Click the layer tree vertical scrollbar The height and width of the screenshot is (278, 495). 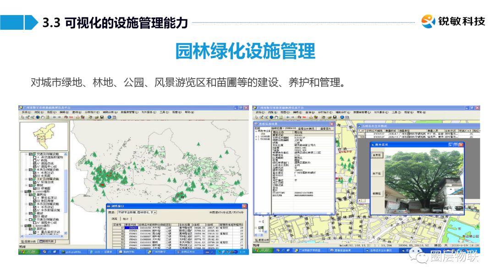tap(66, 193)
